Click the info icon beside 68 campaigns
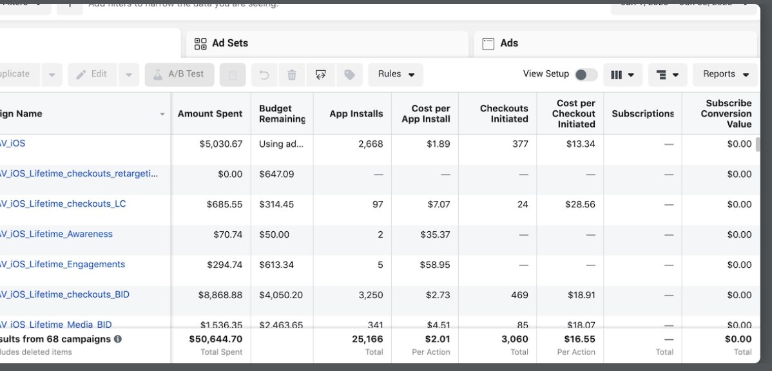Viewport: 772px width, 371px height. pos(118,339)
